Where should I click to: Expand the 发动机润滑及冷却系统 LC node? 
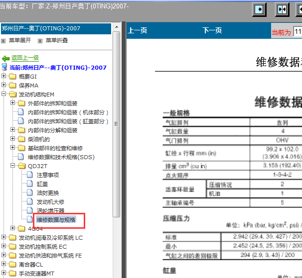(x=3, y=237)
